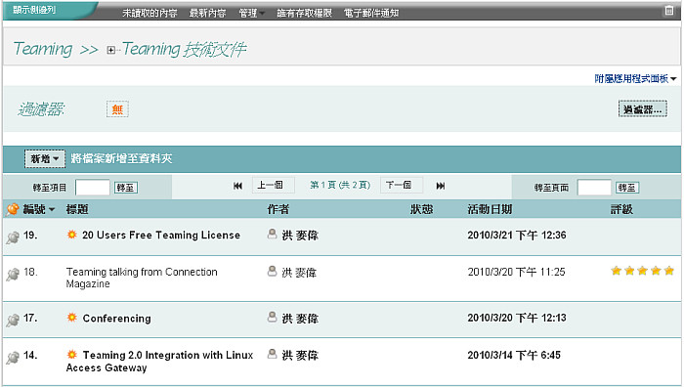Pin entry 19 using its pushpin
The width and height of the screenshot is (684, 387).
pos(13,237)
